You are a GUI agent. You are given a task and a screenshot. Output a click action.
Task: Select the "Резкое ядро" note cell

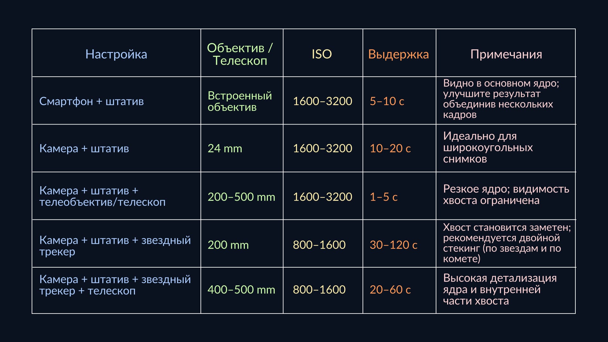pyautogui.click(x=506, y=195)
